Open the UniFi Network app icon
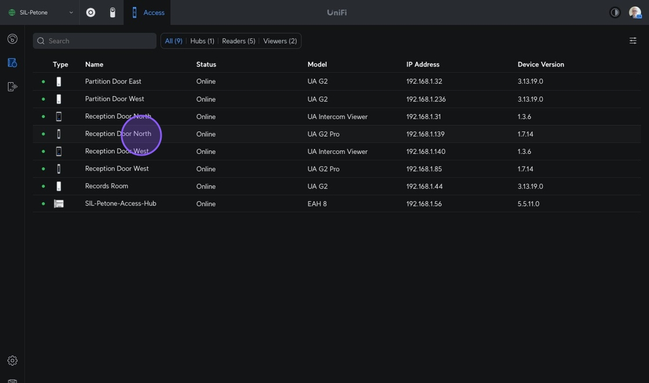 pos(91,12)
